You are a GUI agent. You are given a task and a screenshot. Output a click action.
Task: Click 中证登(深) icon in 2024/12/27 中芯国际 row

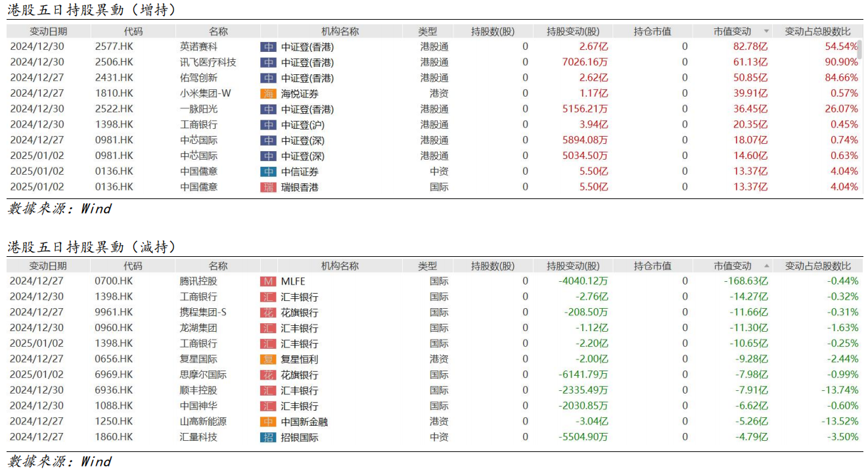pyautogui.click(x=268, y=140)
